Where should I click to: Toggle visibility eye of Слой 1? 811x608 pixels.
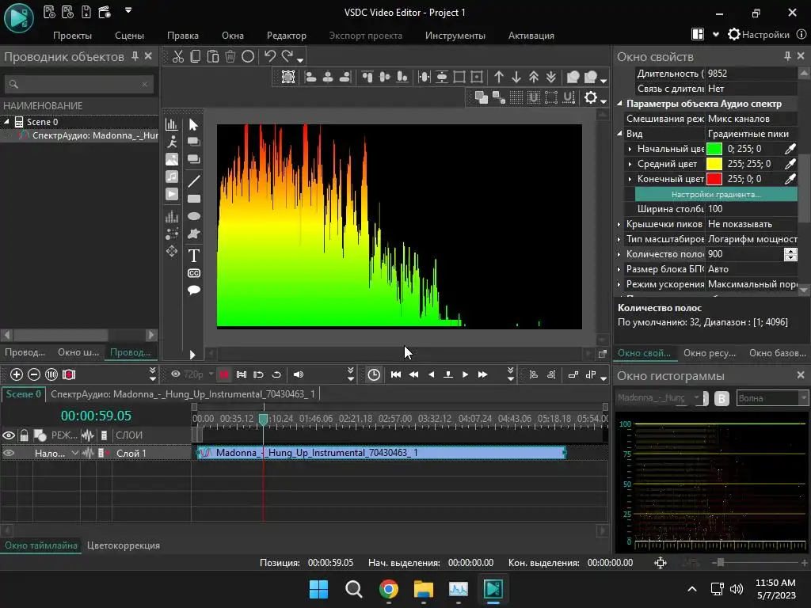point(9,453)
